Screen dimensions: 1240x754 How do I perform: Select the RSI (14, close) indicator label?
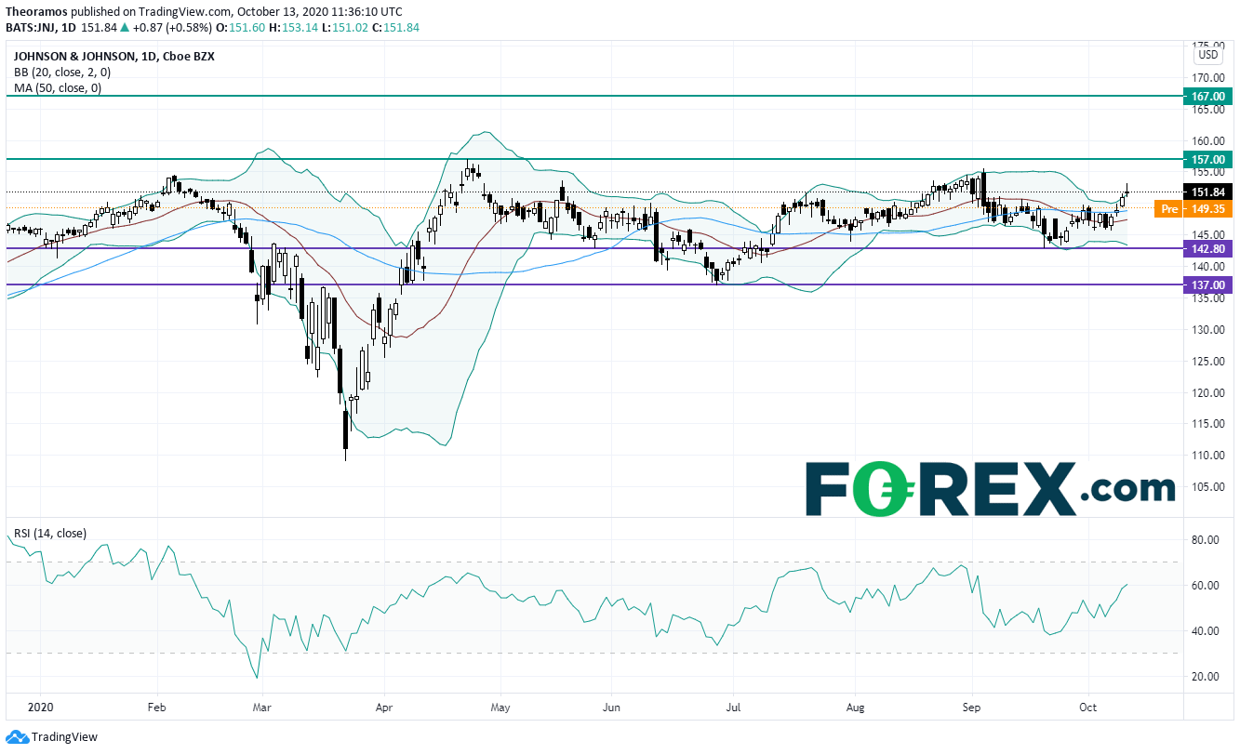coord(49,533)
